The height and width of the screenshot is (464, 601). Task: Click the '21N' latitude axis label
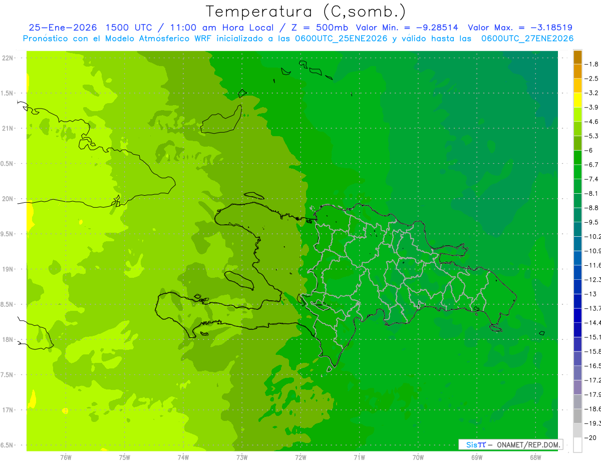click(x=8, y=128)
